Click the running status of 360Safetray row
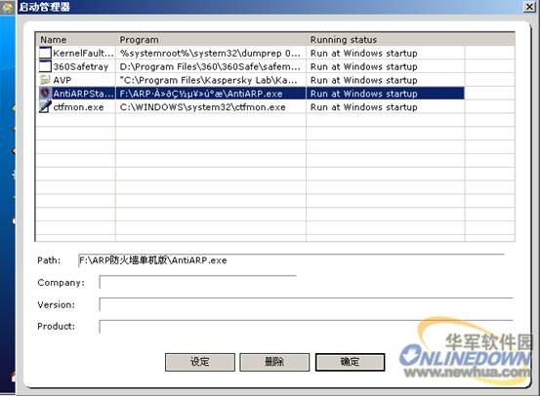 363,66
